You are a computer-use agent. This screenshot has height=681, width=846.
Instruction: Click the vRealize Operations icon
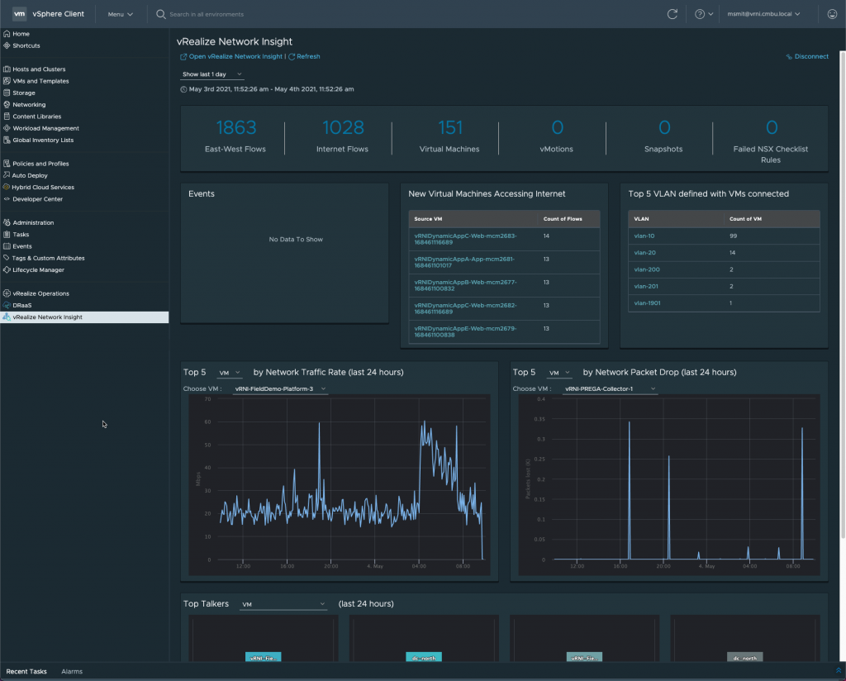[x=7, y=293]
